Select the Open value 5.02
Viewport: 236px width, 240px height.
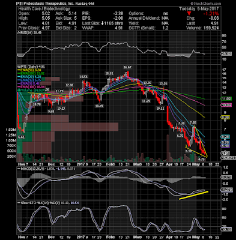click(46, 14)
